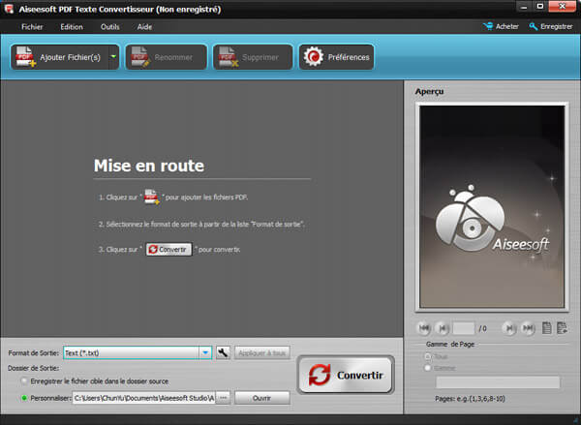Click the Acheter cart link
This screenshot has height=425, width=581.
click(502, 26)
